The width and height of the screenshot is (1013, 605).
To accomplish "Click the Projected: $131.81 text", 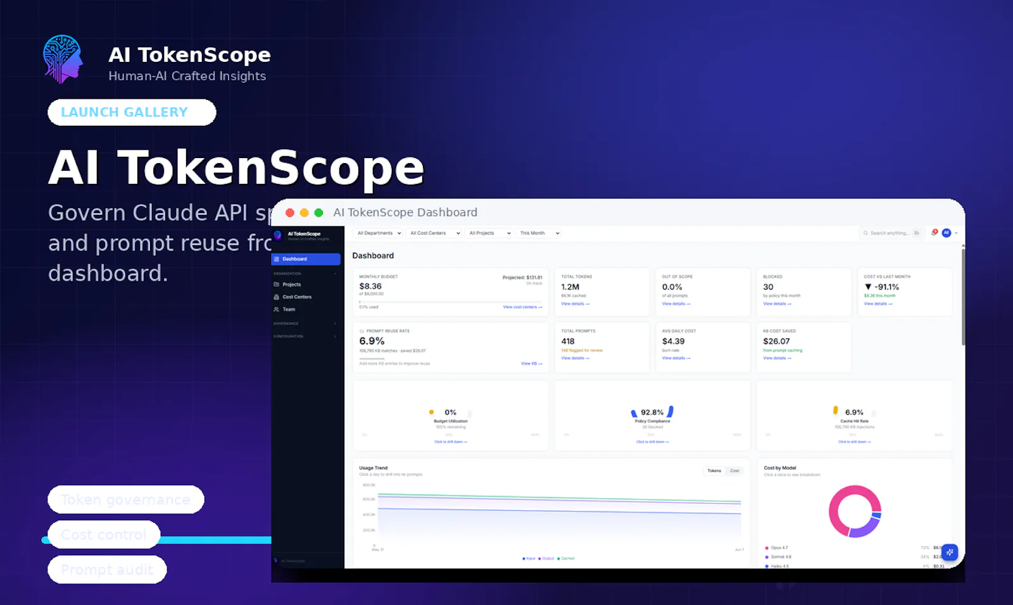I will [522, 278].
